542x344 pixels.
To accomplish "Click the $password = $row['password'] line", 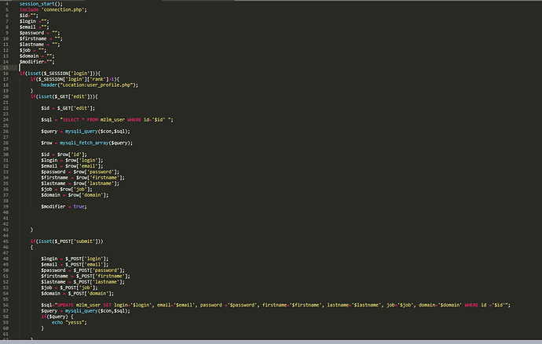I will coord(80,172).
